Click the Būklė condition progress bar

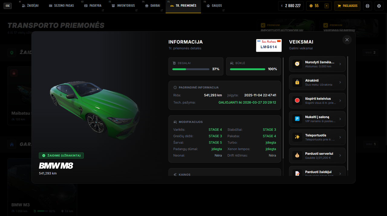click(x=248, y=69)
